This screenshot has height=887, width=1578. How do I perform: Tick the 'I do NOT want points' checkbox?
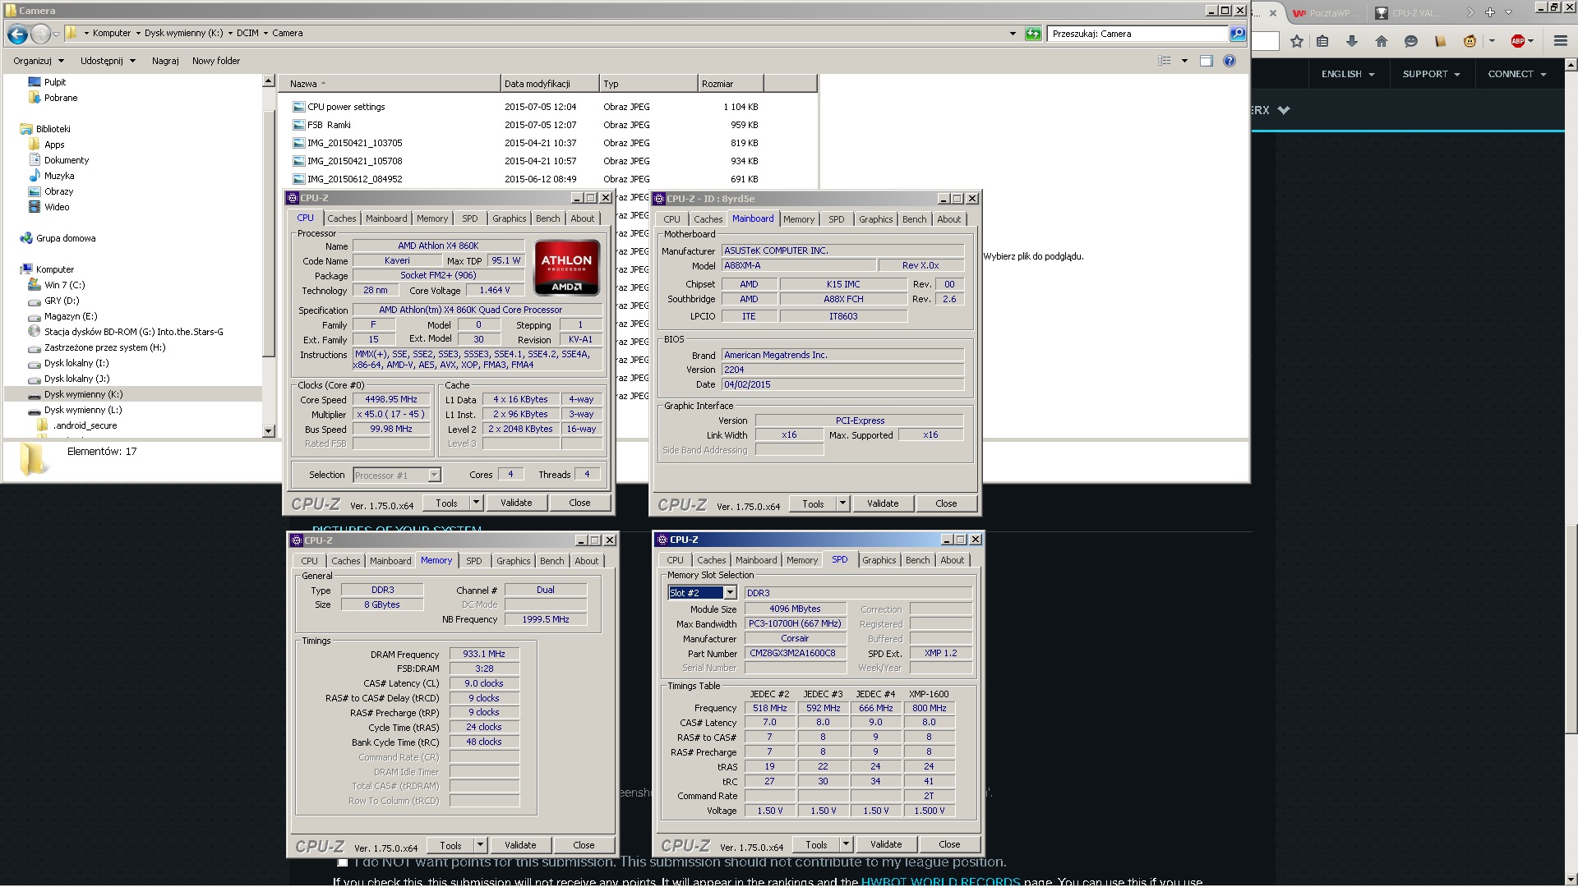click(x=343, y=862)
